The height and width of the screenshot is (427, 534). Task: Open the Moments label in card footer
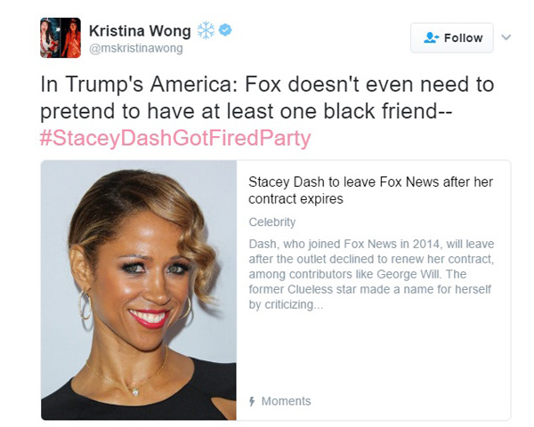click(x=286, y=401)
